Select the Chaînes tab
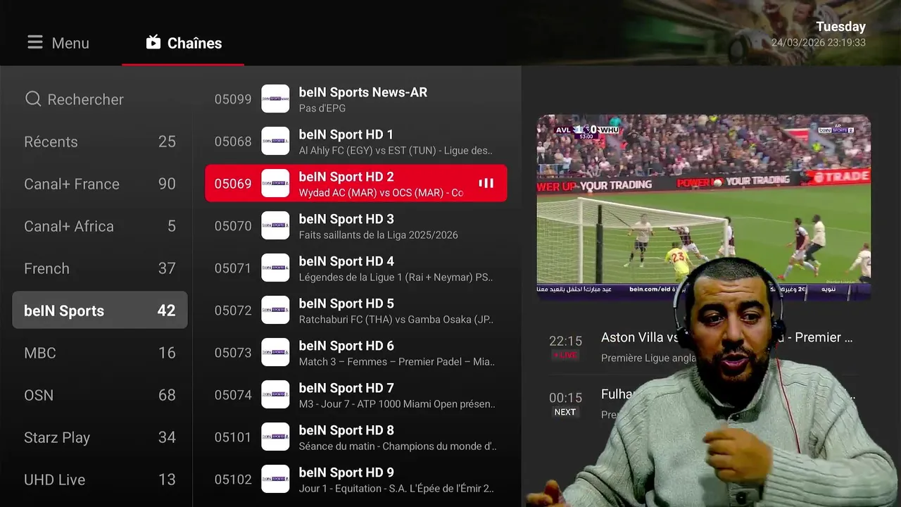The height and width of the screenshot is (507, 901). tap(183, 43)
